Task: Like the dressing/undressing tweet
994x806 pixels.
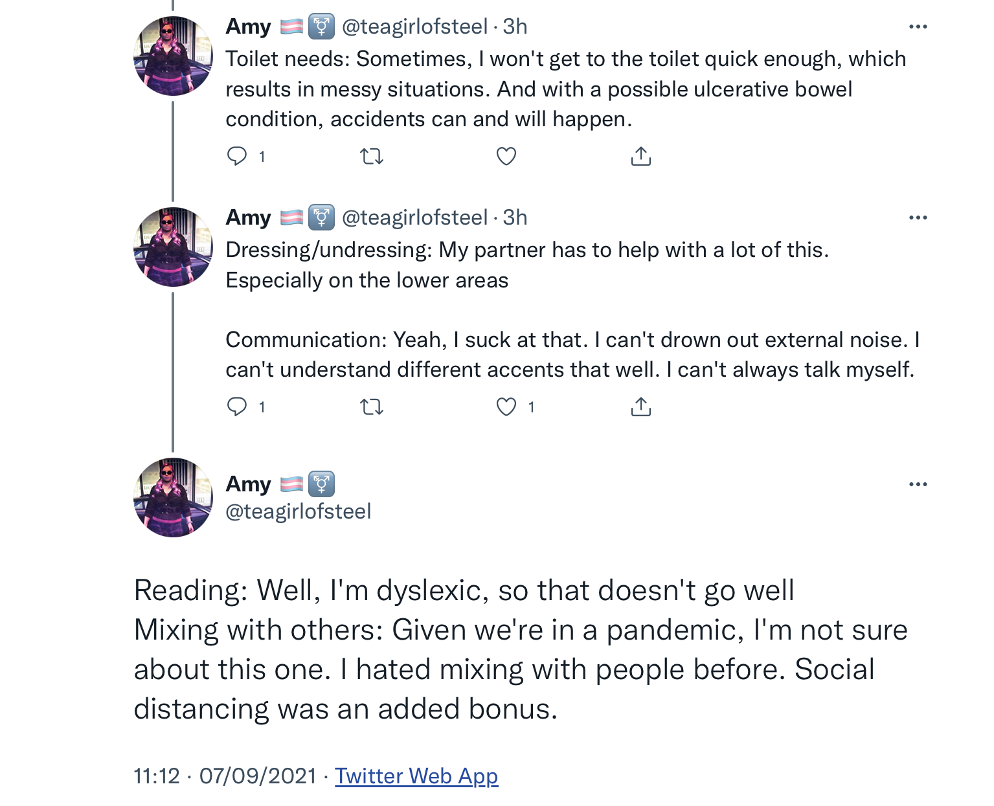Action: (x=506, y=407)
